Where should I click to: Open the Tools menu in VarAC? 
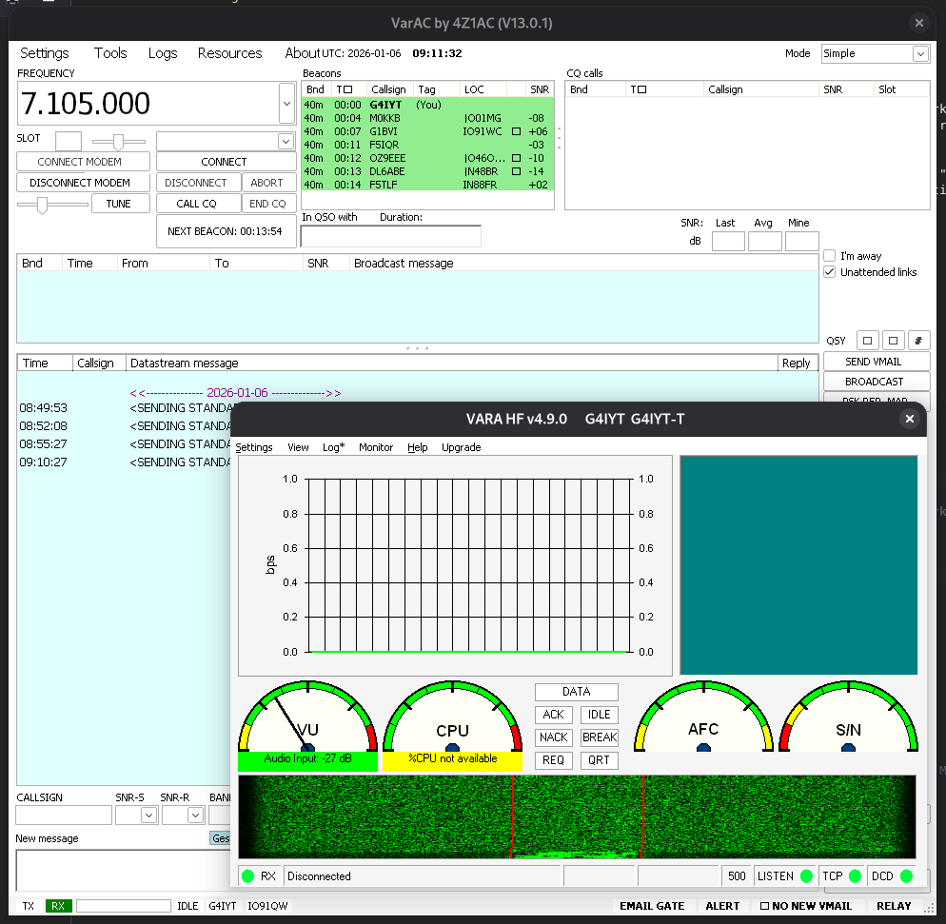click(110, 53)
